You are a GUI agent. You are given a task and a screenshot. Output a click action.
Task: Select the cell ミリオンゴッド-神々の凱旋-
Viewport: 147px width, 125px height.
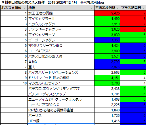[x=61, y=78]
